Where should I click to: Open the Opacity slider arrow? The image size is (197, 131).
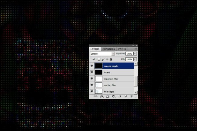click(x=135, y=54)
